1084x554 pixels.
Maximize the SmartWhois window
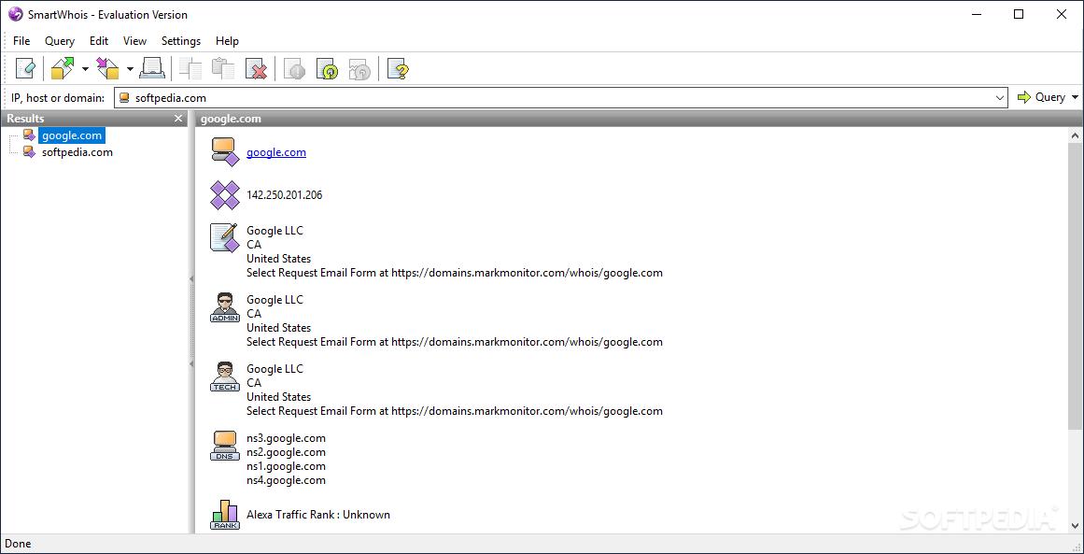tap(1019, 15)
